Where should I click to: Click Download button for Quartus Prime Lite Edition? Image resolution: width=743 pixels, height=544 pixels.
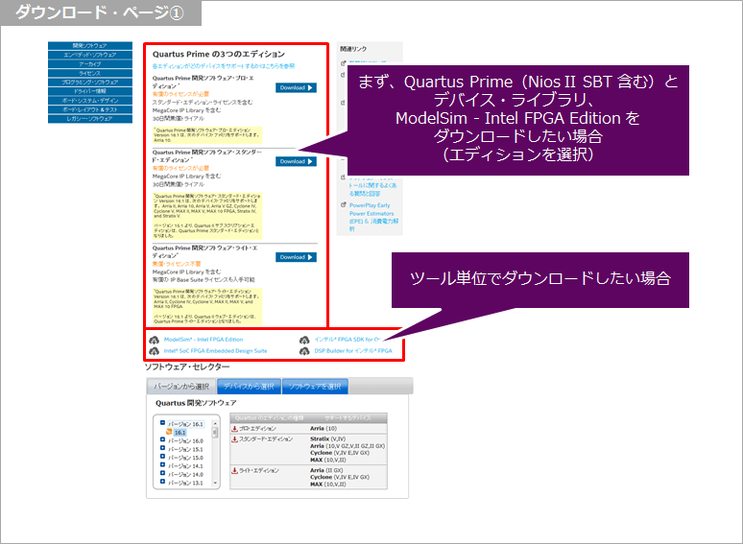click(x=297, y=257)
